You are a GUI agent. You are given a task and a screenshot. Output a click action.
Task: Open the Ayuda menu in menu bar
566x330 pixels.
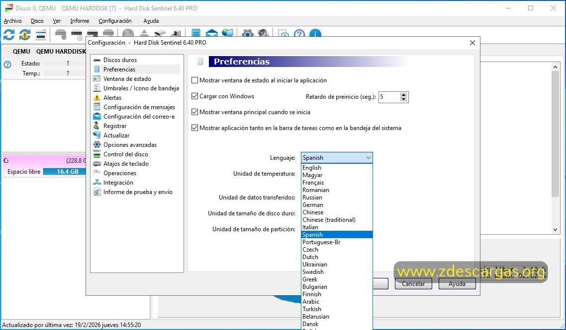pos(151,21)
